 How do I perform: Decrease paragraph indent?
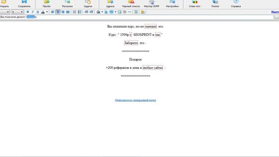click(86, 12)
